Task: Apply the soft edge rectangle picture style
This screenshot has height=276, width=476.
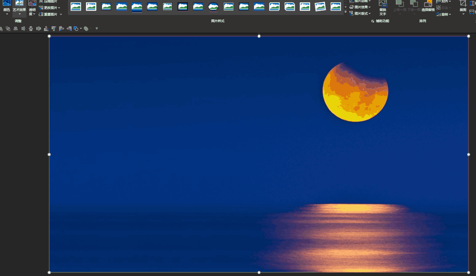Action: 152,6
